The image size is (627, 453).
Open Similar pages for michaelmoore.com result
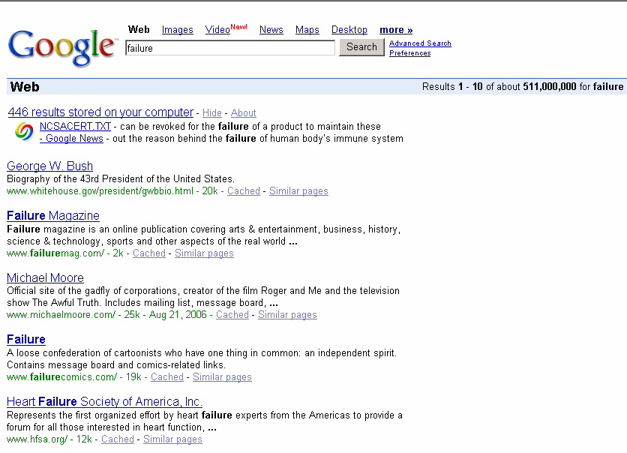point(287,315)
